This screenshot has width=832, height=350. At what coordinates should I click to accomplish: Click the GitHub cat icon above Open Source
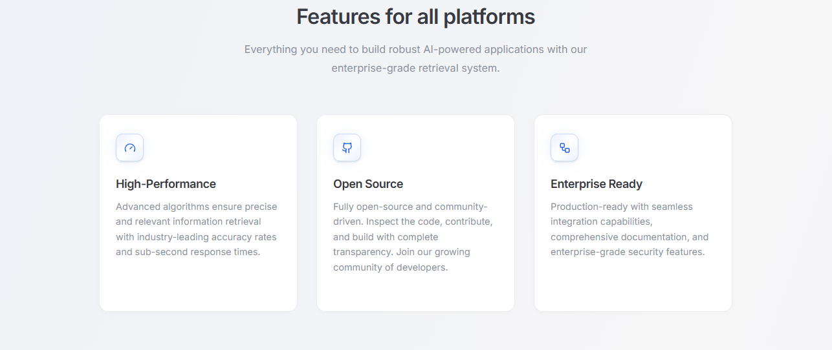point(347,148)
